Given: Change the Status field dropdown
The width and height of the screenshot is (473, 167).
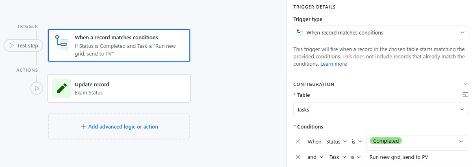Looking at the screenshot, I should 337,141.
